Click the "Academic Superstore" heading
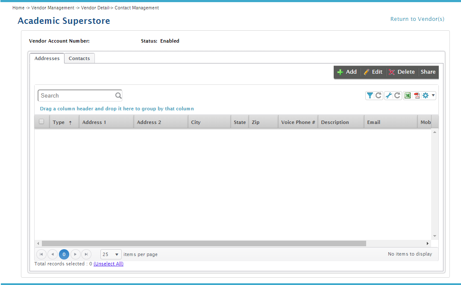 click(64, 21)
